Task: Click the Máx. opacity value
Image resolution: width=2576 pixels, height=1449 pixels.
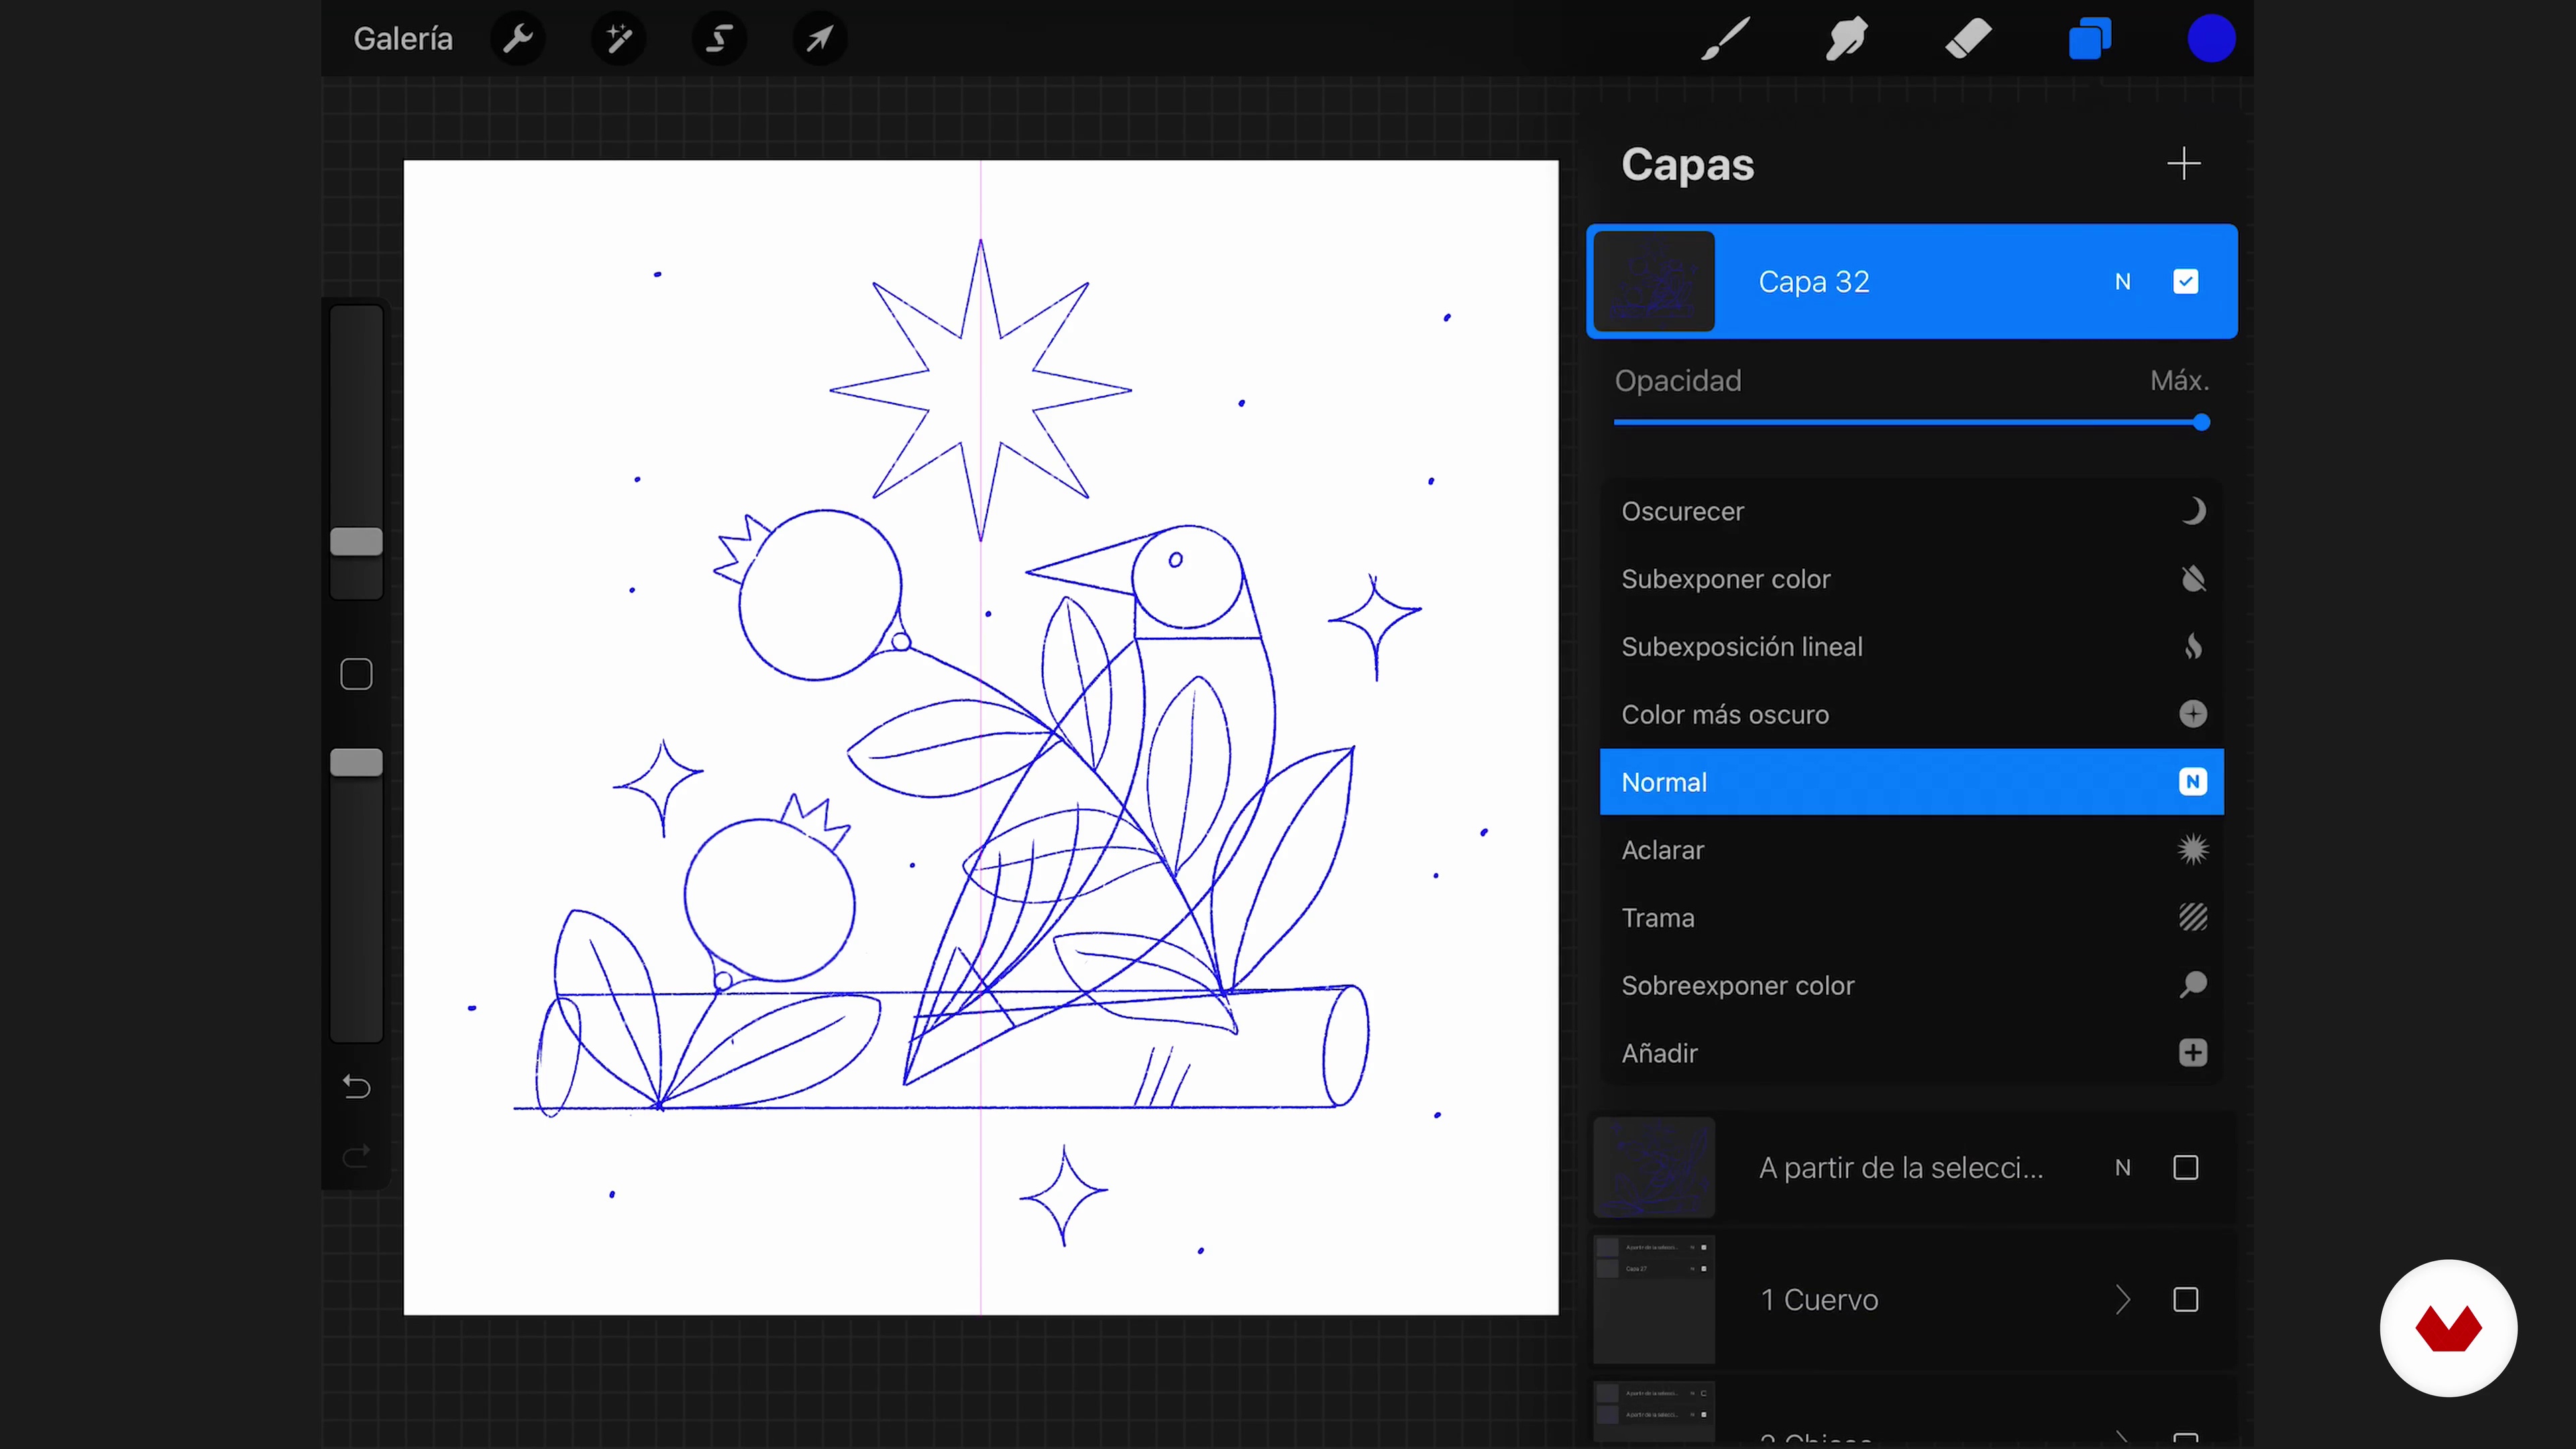Action: (x=2179, y=380)
